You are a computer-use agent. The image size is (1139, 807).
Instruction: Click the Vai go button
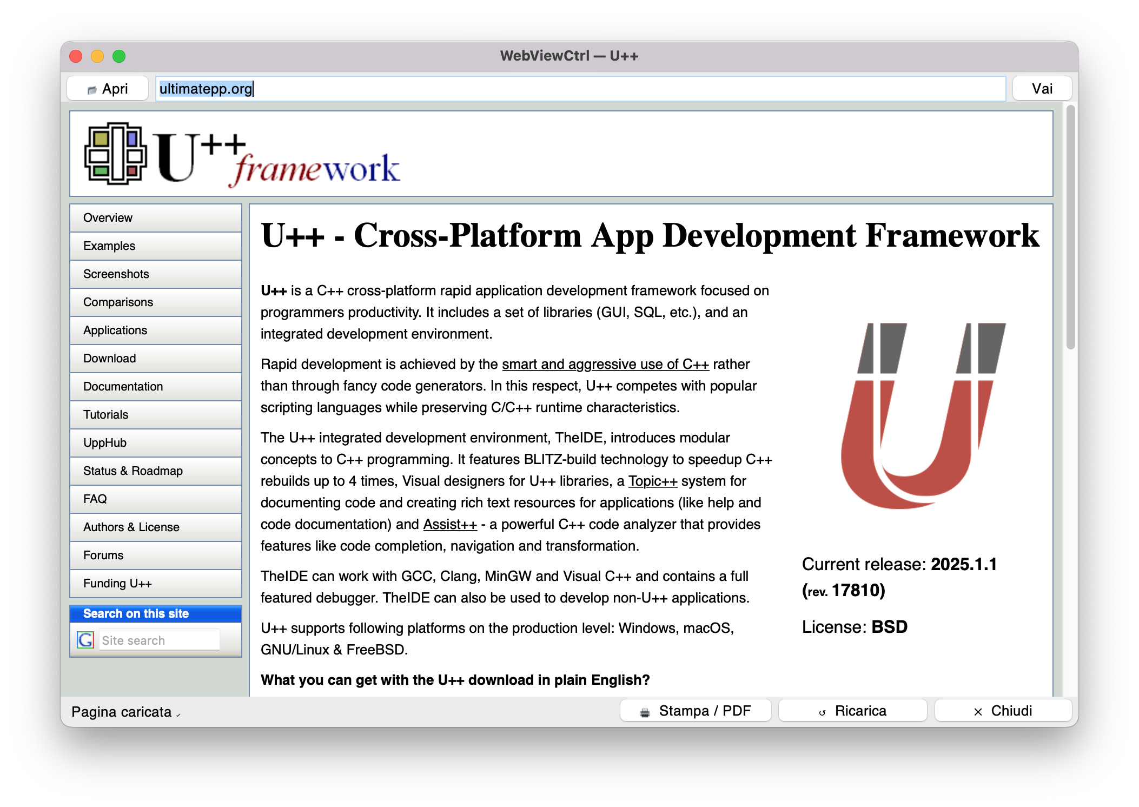[1042, 89]
